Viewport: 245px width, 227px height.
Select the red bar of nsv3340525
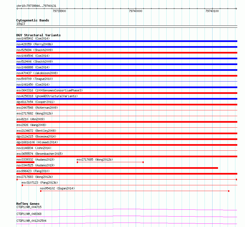tap(117, 168)
